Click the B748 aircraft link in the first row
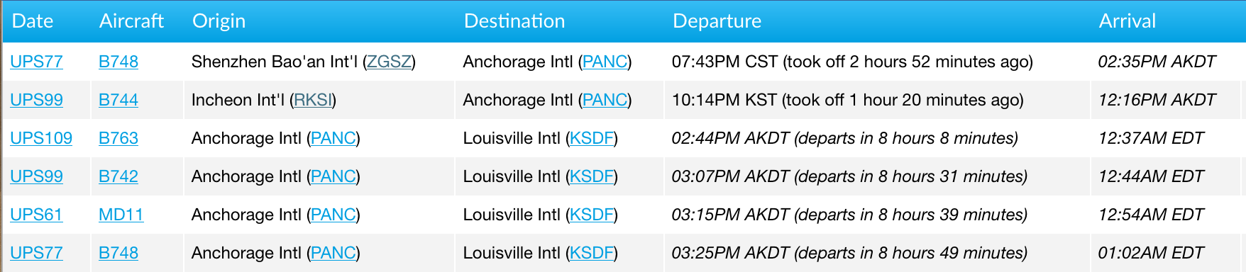 tap(118, 62)
